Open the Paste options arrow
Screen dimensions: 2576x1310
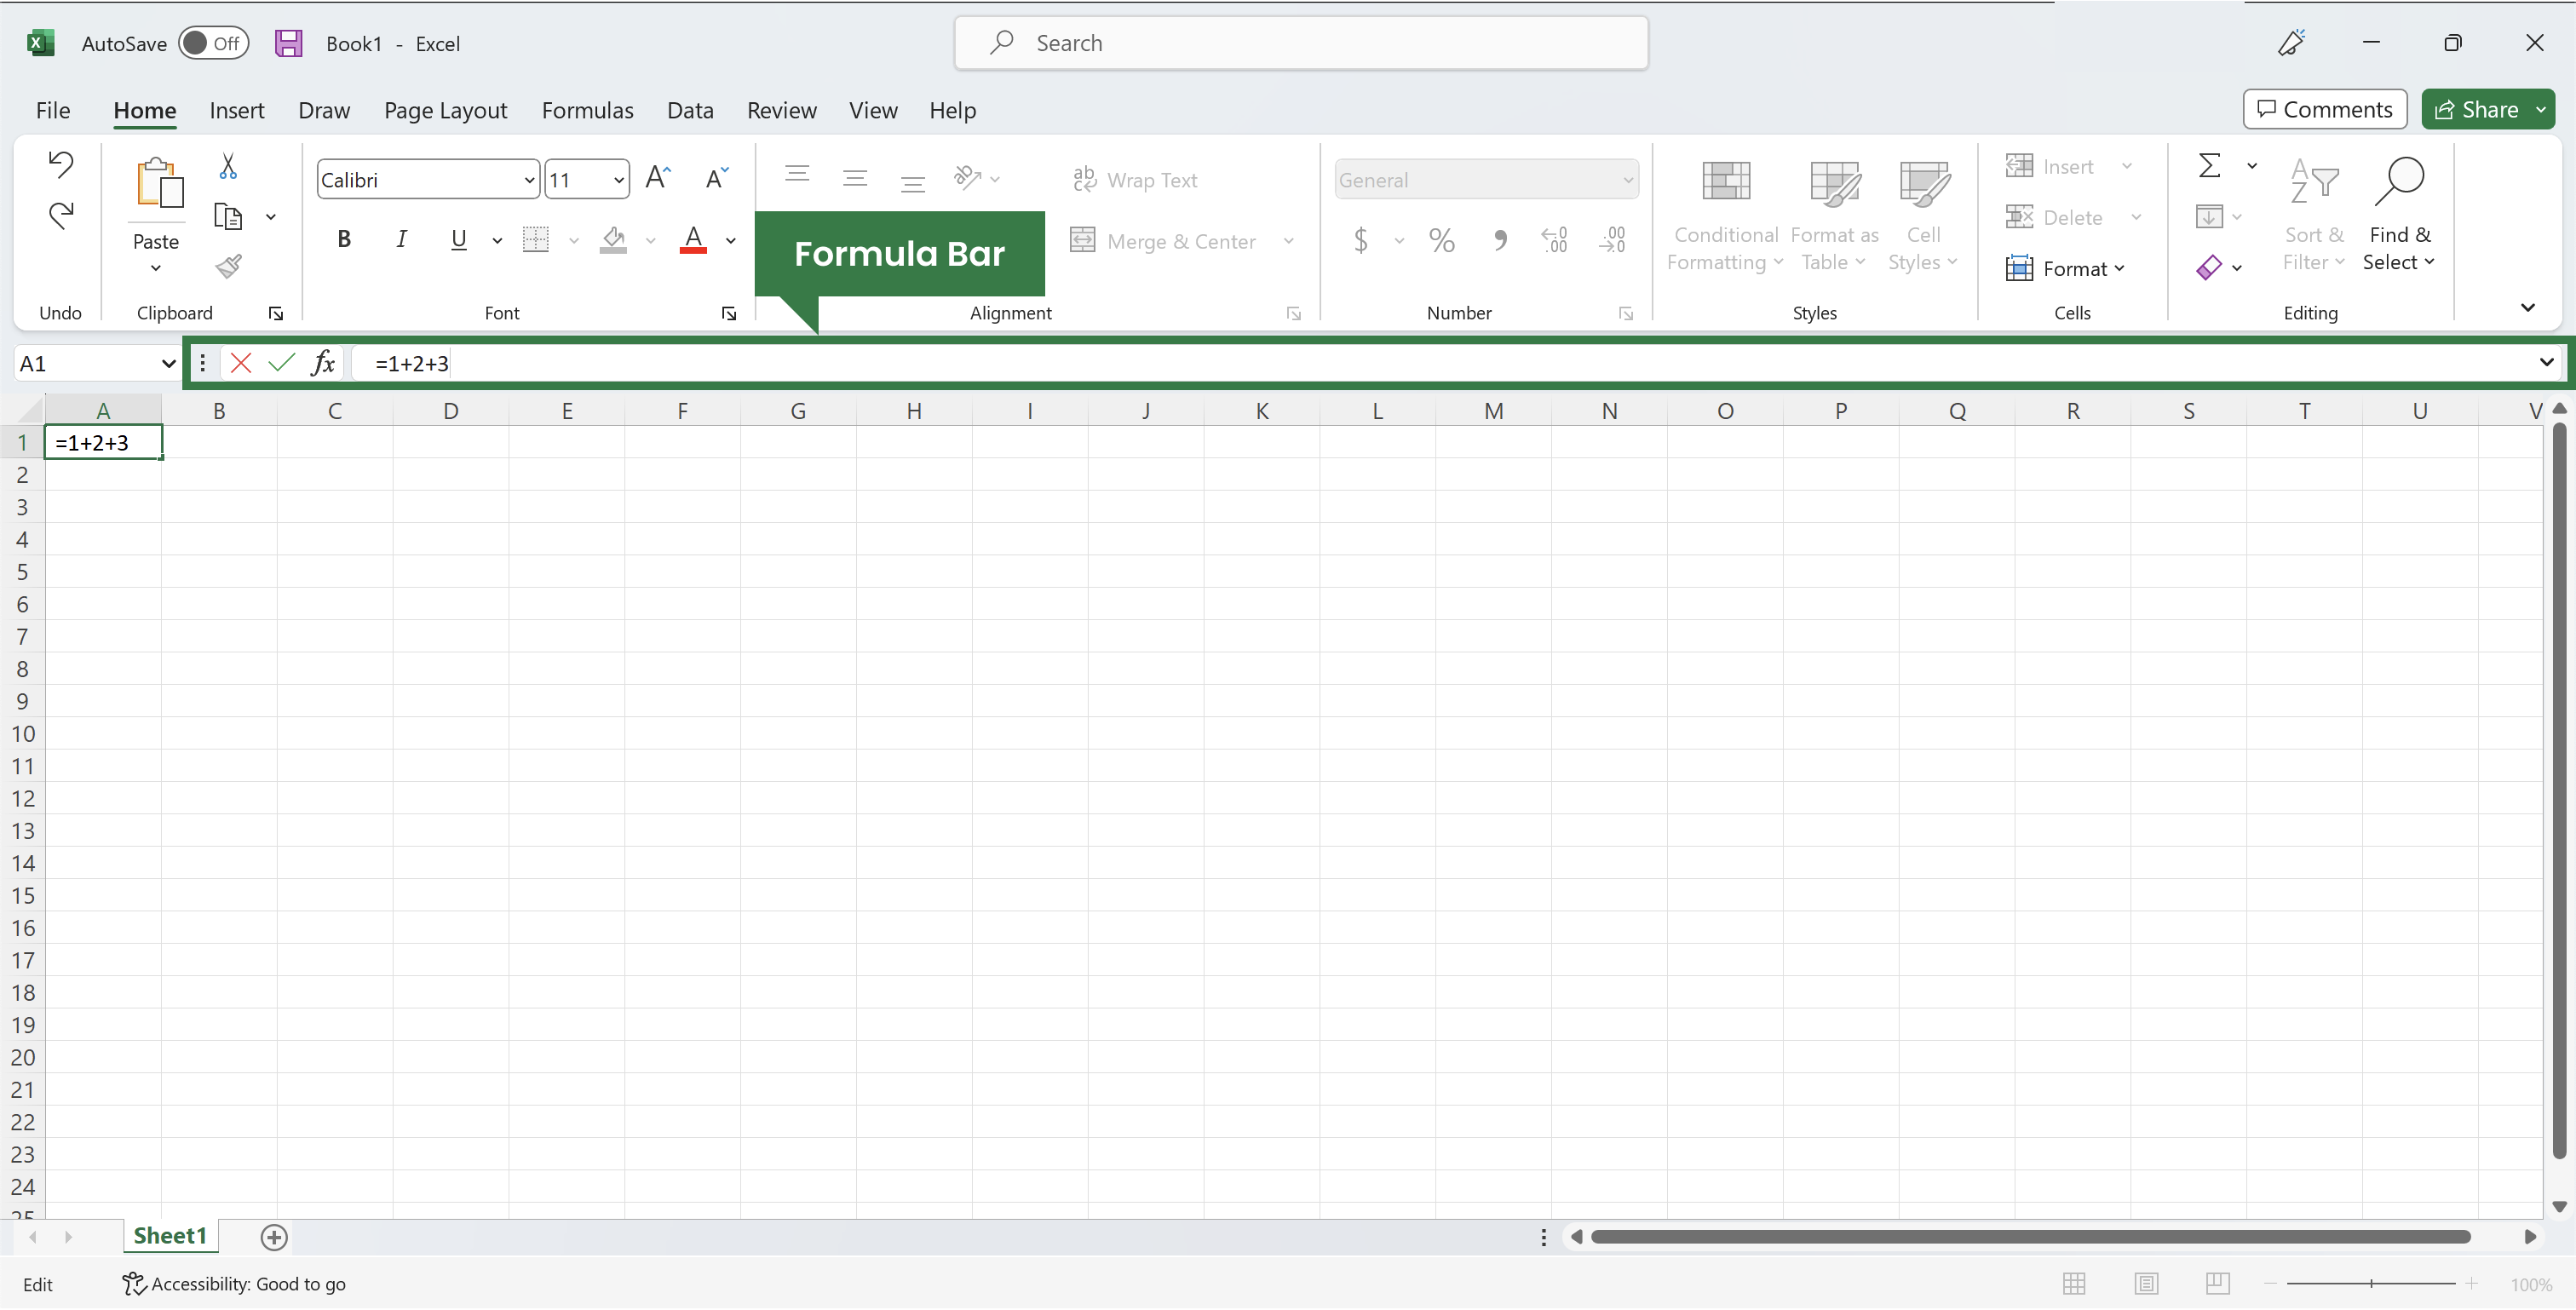pos(156,268)
